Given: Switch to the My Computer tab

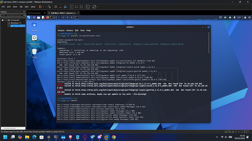Looking at the screenshot, I should [36, 13].
